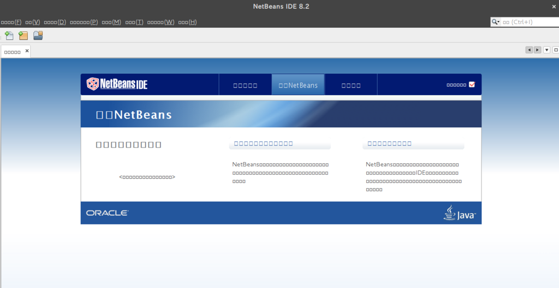Select the tab containing 'NetBeans' text
The image size is (559, 288).
pyautogui.click(x=298, y=85)
